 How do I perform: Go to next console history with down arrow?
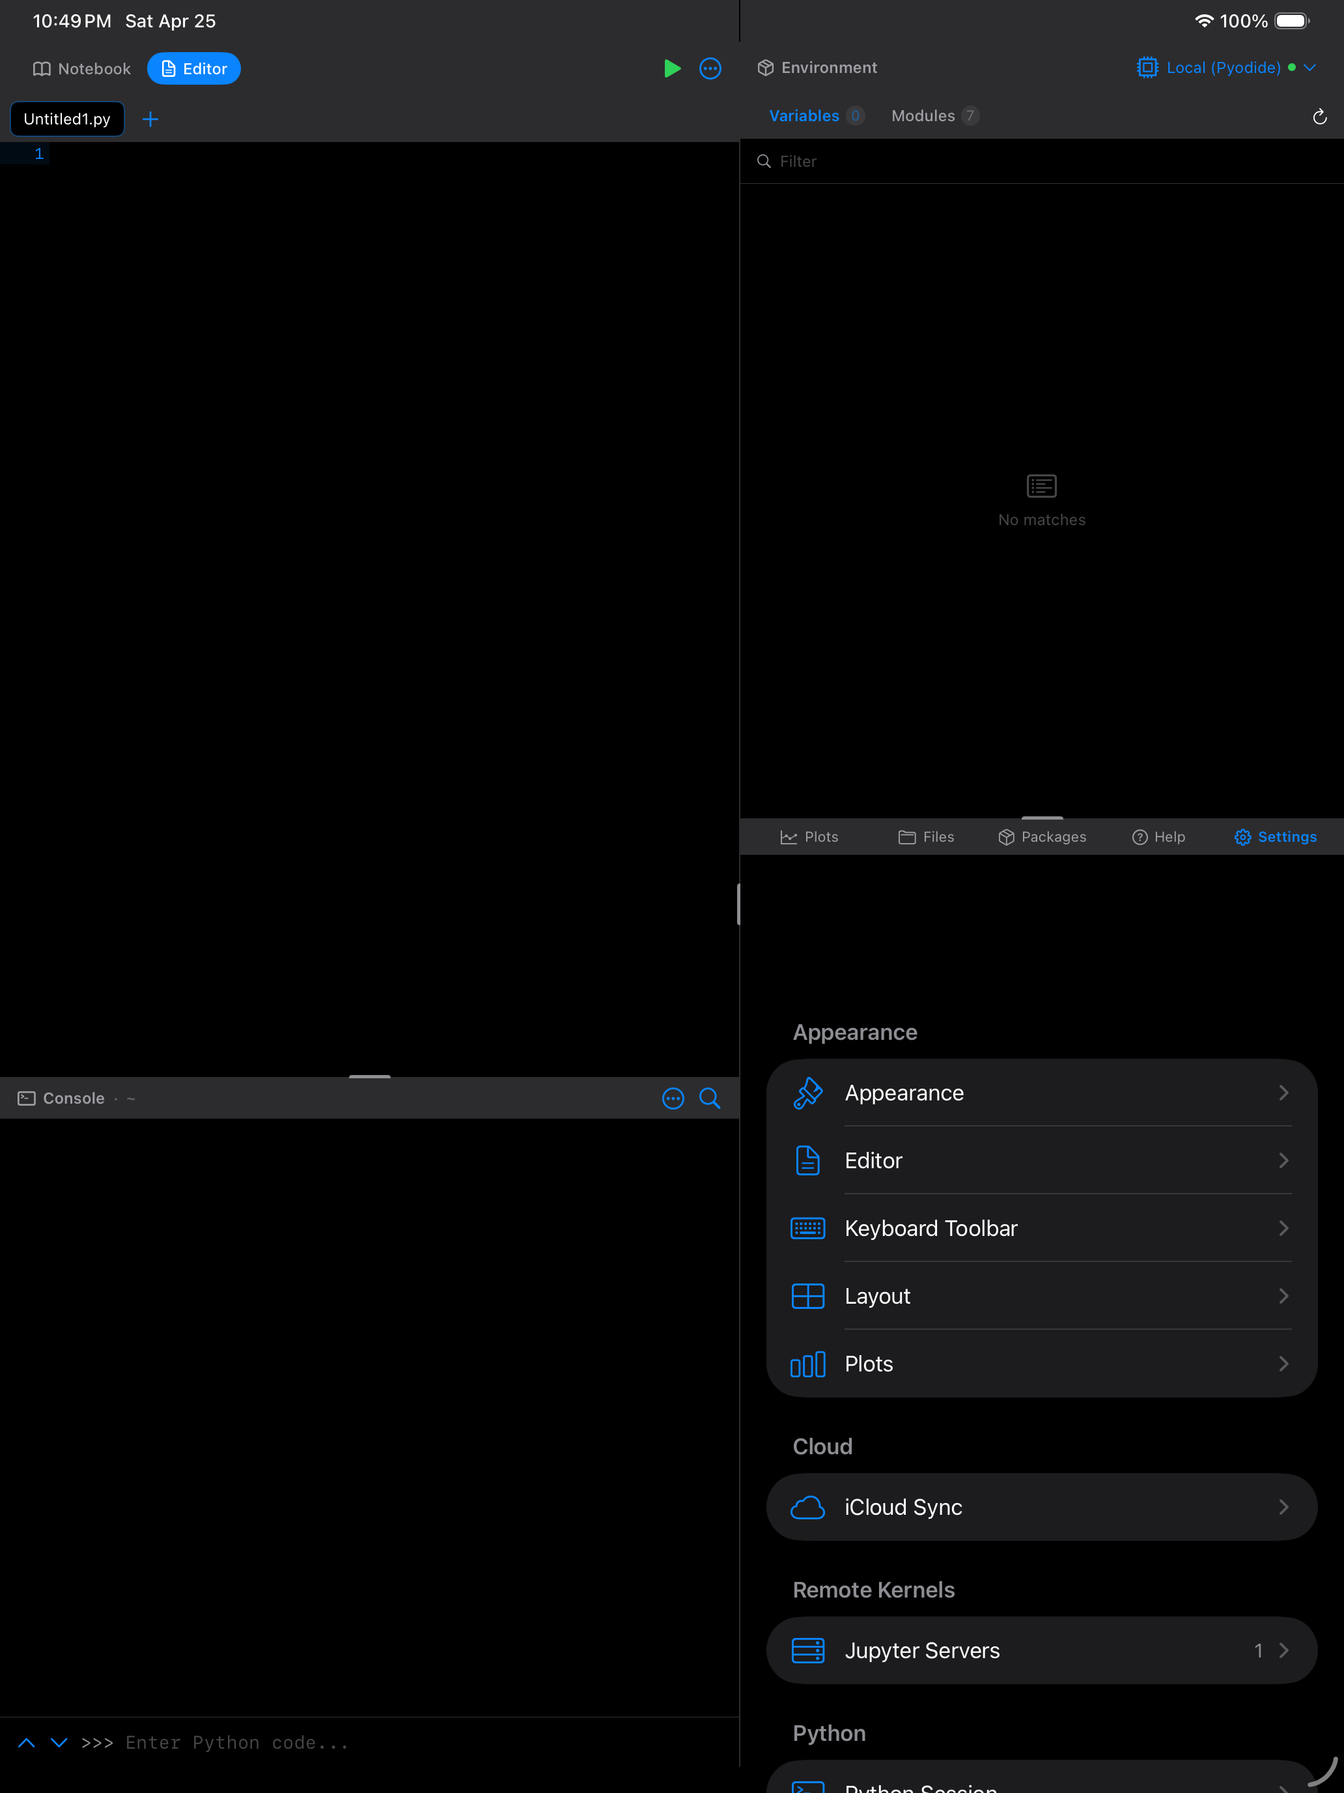coord(59,1743)
